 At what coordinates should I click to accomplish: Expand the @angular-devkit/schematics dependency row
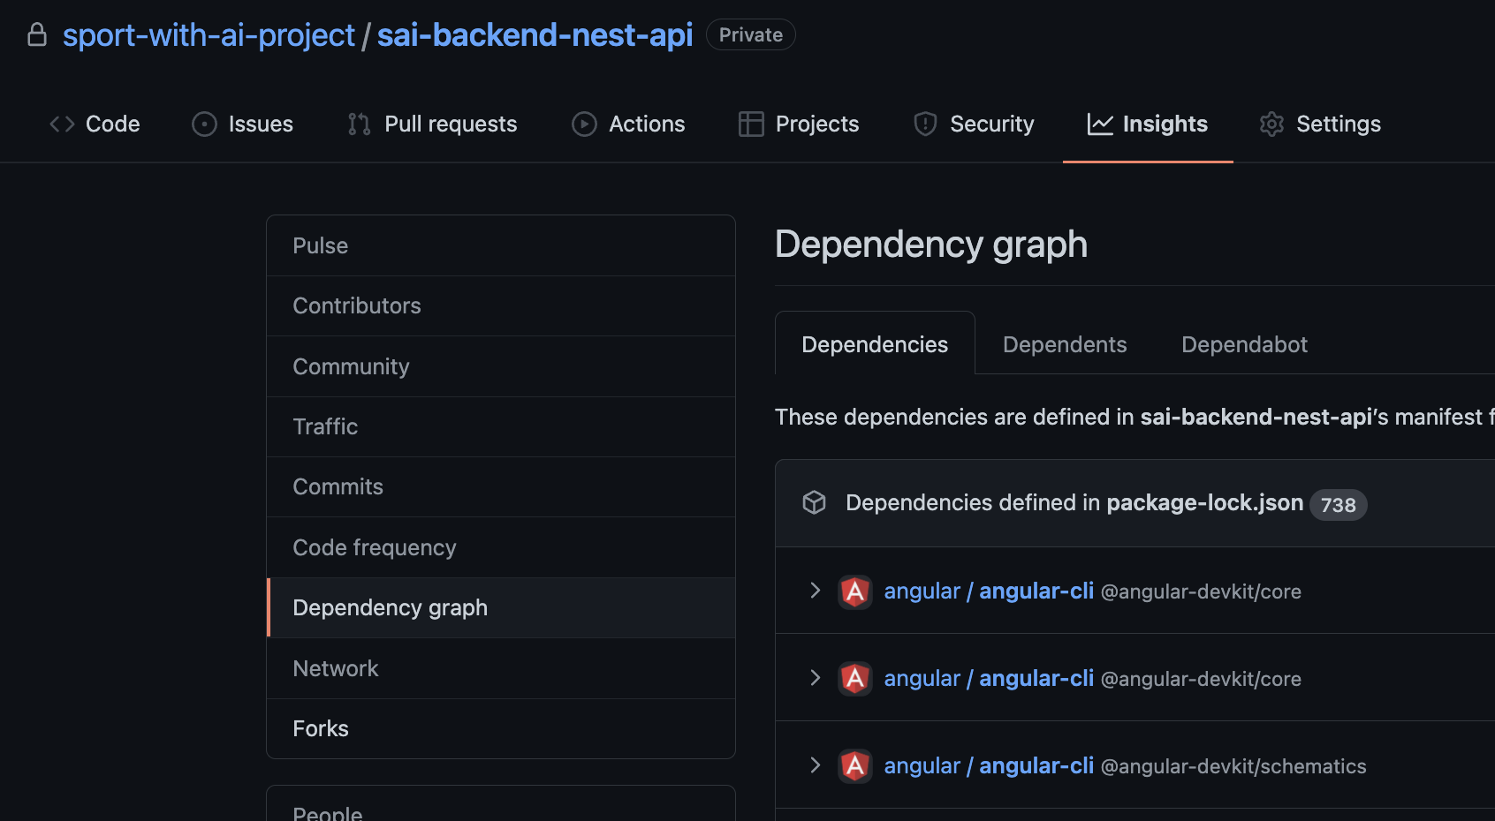[x=815, y=765]
